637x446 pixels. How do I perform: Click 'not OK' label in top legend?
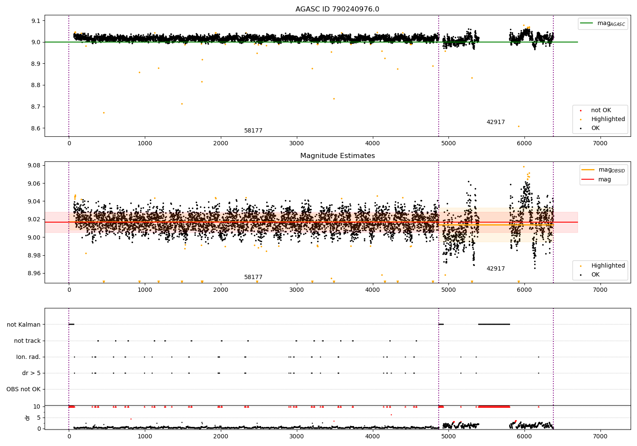click(x=601, y=110)
